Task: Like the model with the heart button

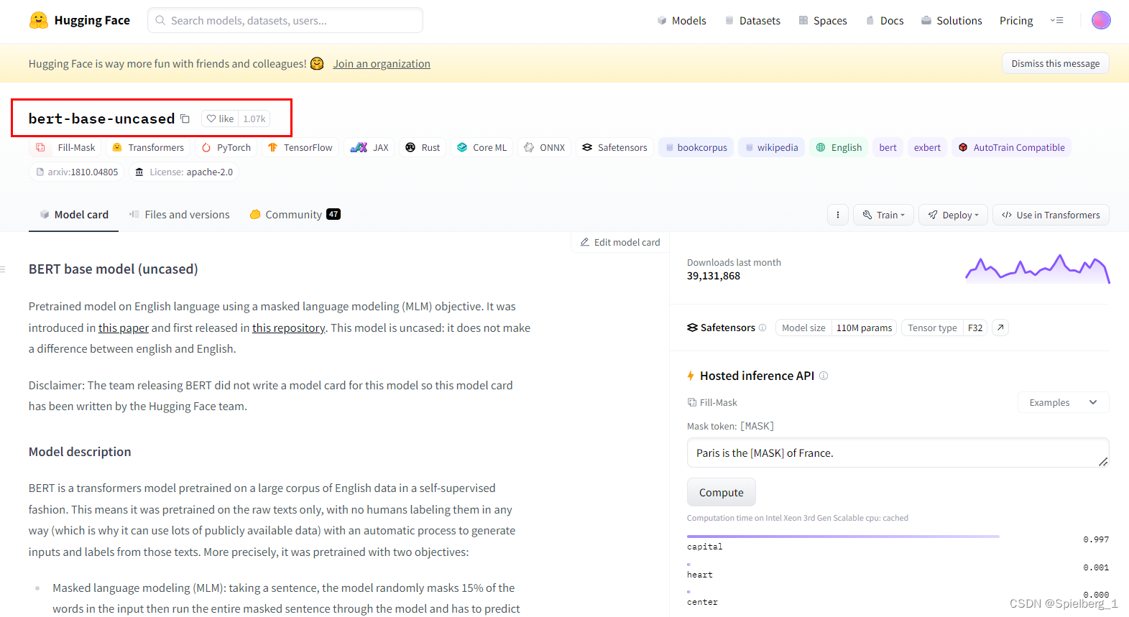Action: (x=221, y=119)
